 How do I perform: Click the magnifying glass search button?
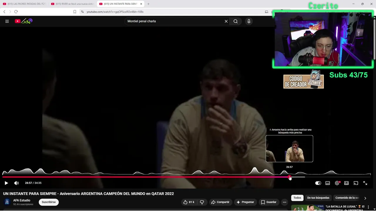[x=236, y=21]
